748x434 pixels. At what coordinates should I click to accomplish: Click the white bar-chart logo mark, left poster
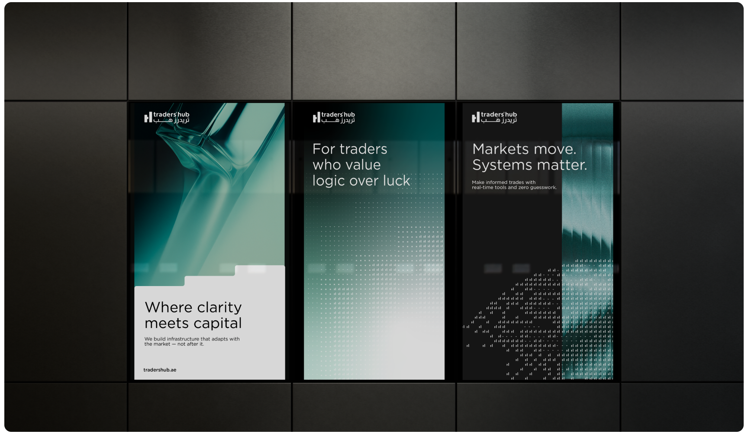(x=147, y=116)
